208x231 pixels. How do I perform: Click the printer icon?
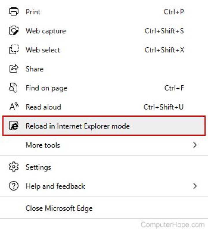pyautogui.click(x=14, y=12)
